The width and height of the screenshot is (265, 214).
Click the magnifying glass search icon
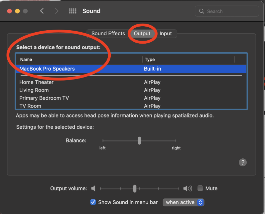pos(201,11)
